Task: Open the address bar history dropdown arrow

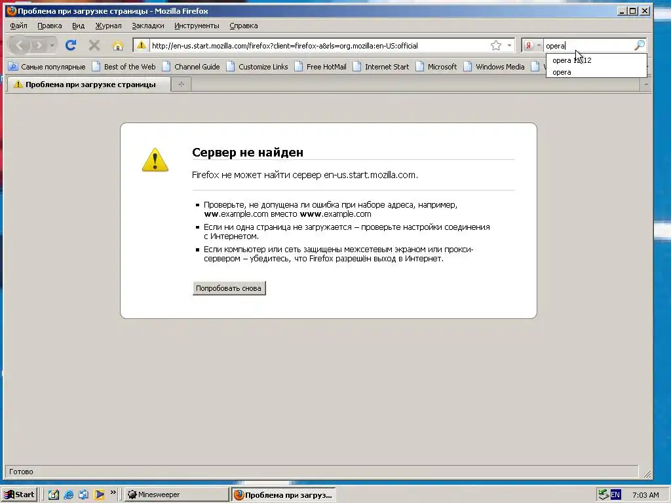Action: pos(509,45)
